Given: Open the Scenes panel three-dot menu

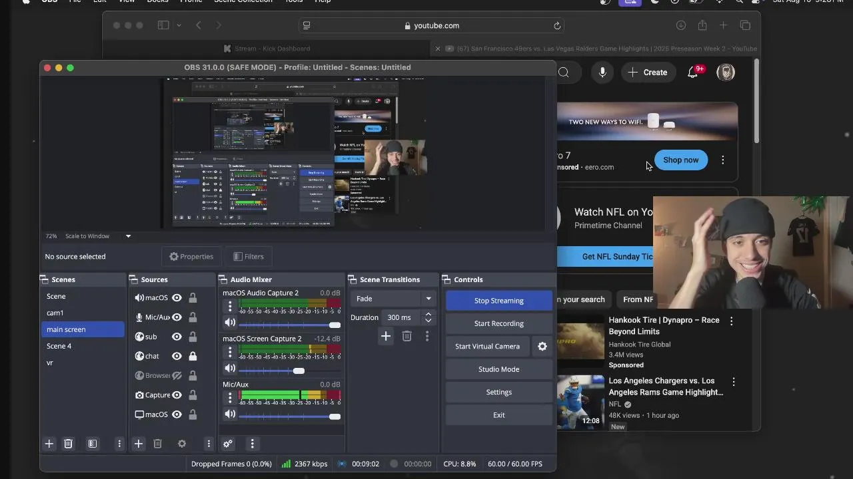Looking at the screenshot, I should coord(119,444).
